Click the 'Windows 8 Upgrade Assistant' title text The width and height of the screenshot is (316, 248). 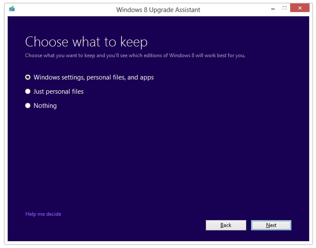click(158, 9)
